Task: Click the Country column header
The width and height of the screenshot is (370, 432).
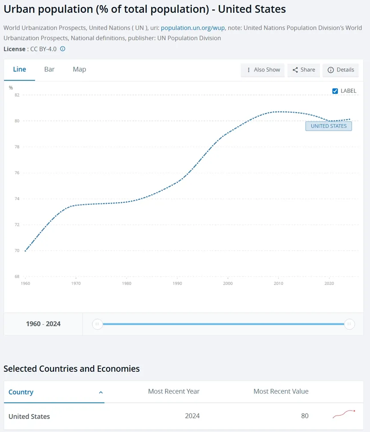Action: [21, 392]
